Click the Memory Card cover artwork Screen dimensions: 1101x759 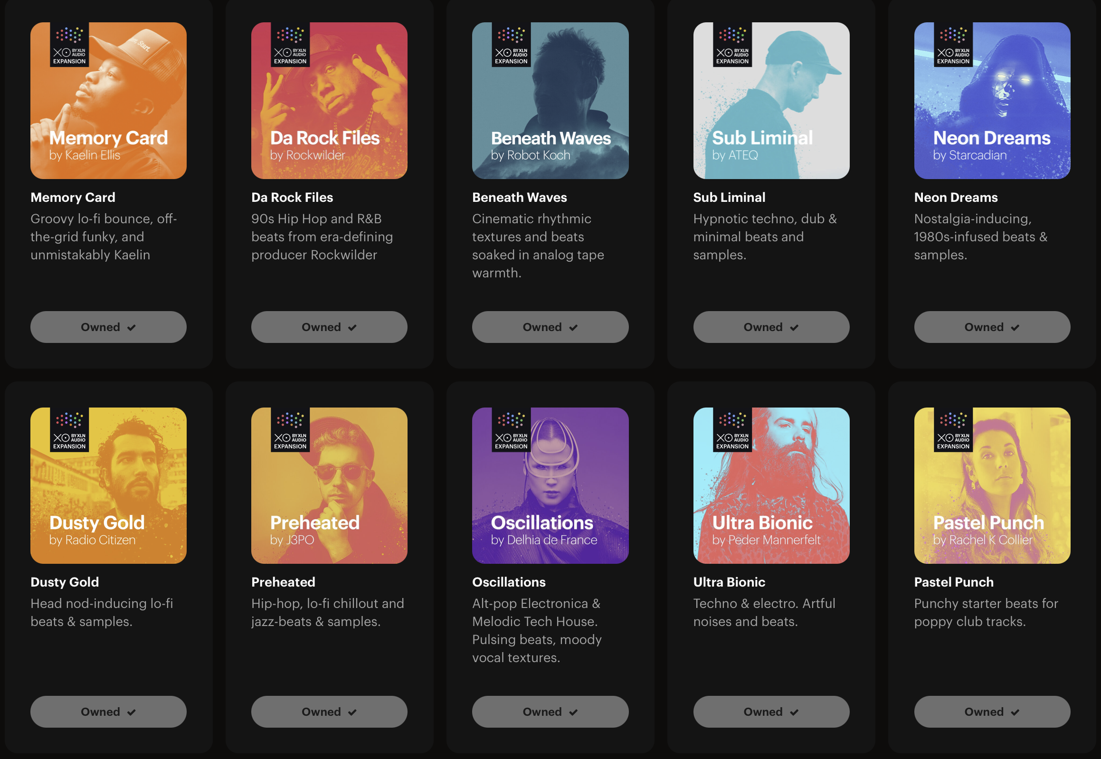pos(108,100)
